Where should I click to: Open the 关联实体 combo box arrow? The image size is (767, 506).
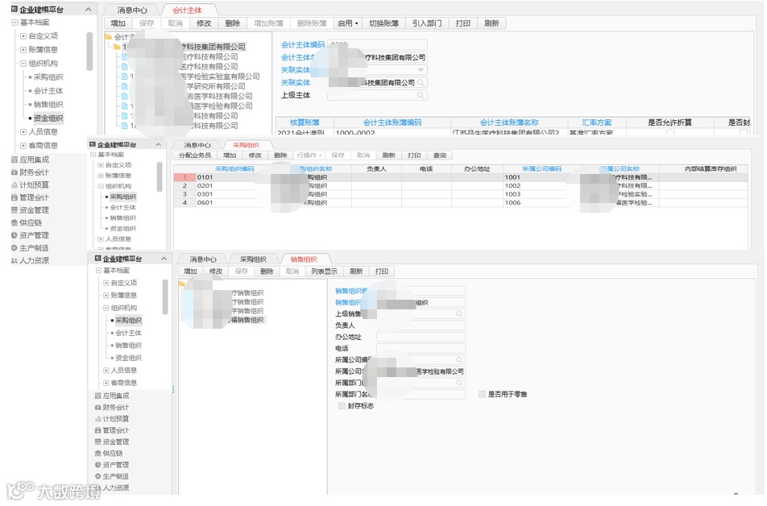point(421,70)
